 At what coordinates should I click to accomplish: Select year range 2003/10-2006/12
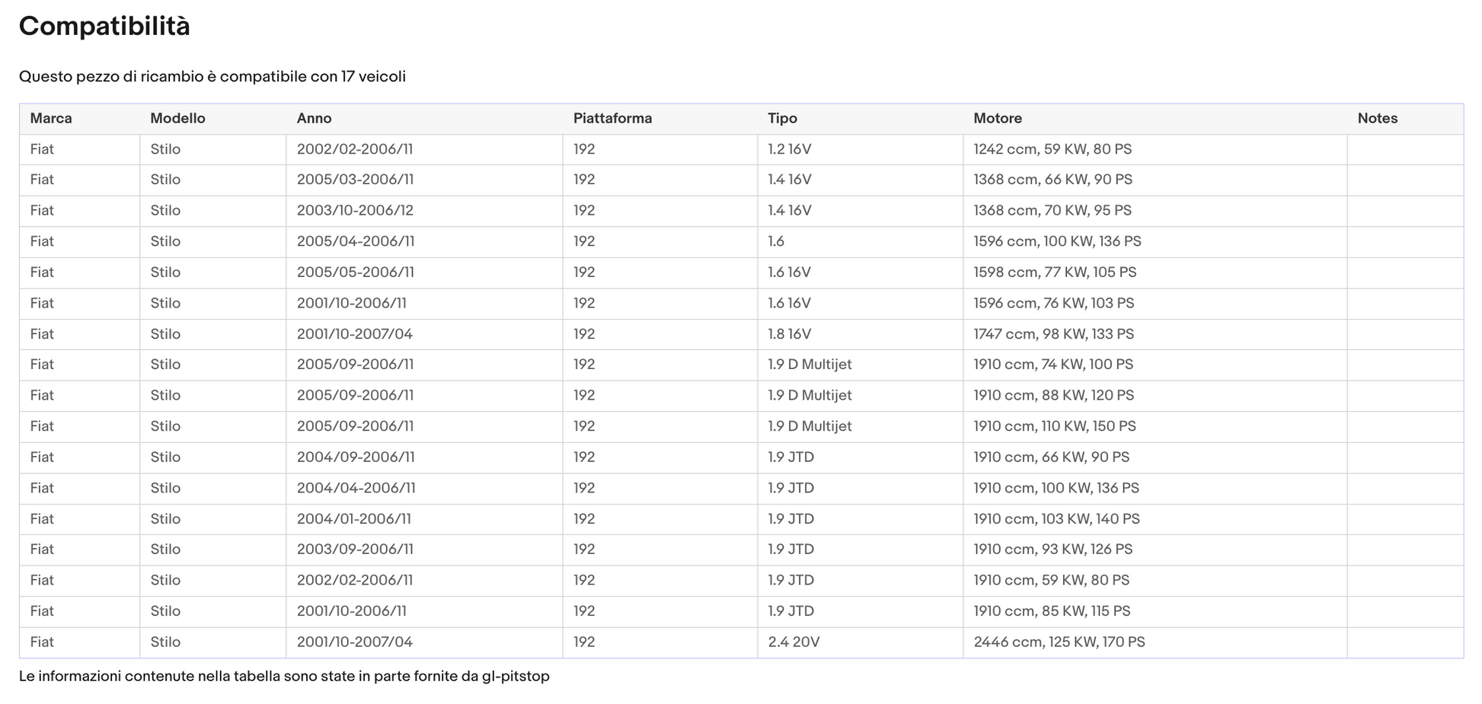355,211
